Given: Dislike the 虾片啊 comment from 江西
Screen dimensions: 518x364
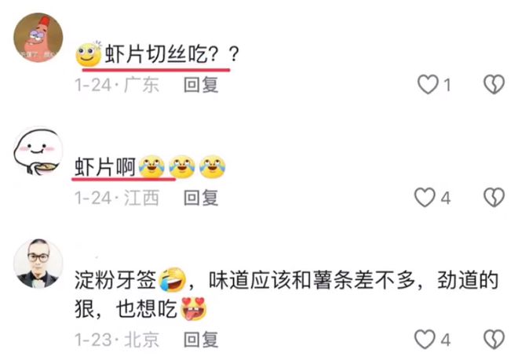Looking at the screenshot, I should 494,198.
